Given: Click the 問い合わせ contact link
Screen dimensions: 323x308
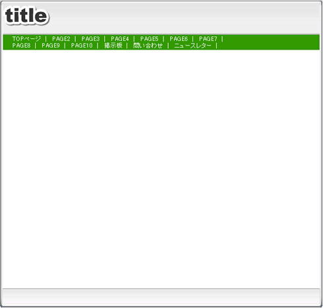Looking at the screenshot, I should [x=148, y=46].
